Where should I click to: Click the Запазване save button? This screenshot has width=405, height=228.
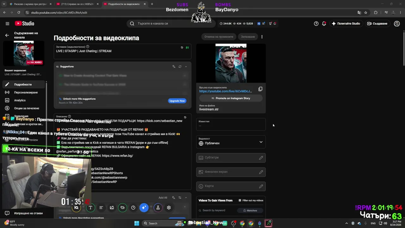tap(248, 37)
